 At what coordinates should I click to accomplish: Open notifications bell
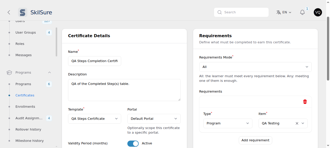pyautogui.click(x=302, y=12)
